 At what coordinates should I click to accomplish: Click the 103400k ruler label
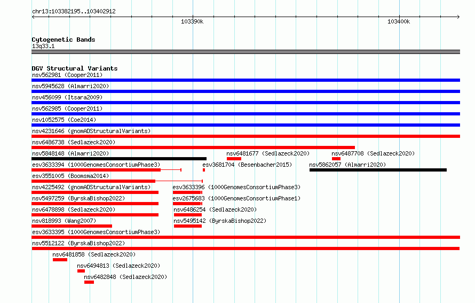[x=399, y=21]
